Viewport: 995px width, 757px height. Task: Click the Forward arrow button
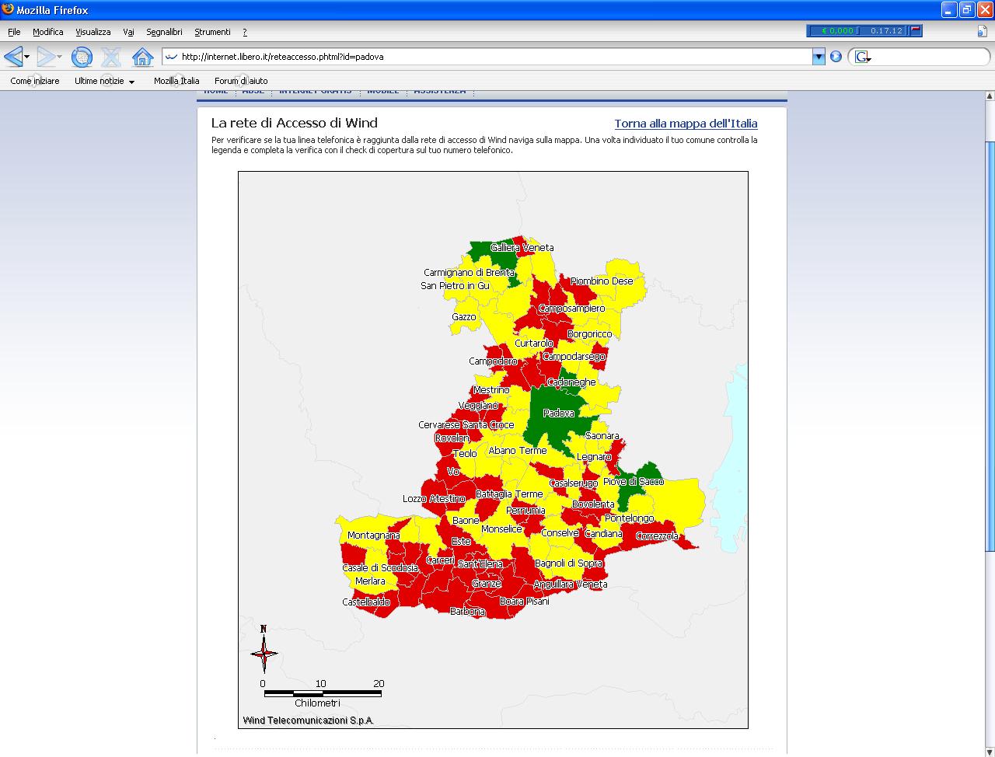[46, 57]
